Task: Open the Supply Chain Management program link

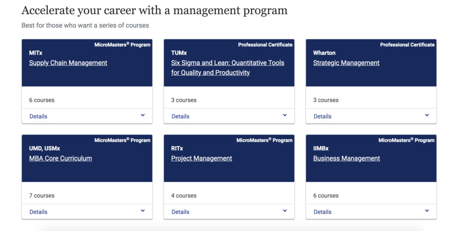Action: [68, 63]
